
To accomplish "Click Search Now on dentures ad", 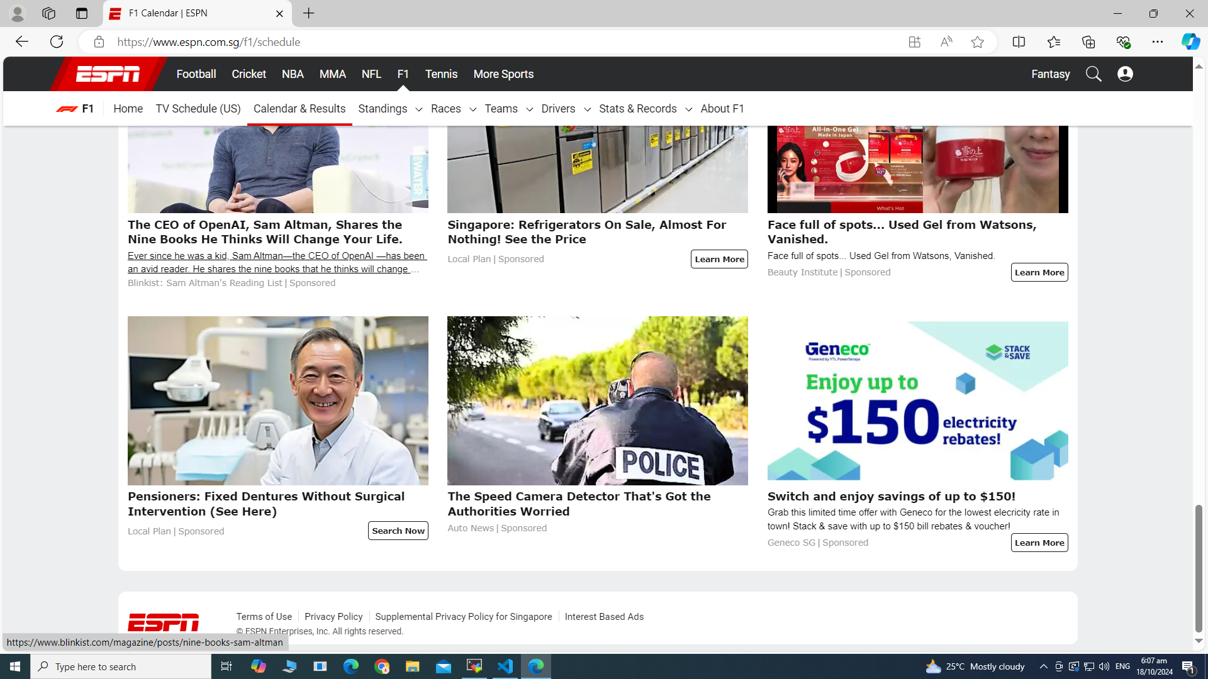I will coord(398,531).
